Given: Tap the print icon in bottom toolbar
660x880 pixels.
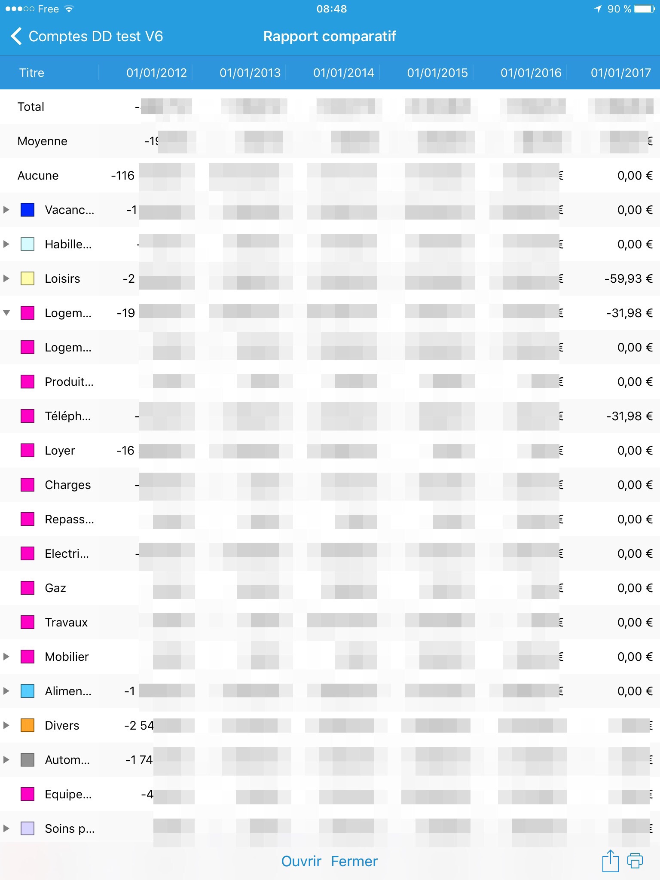Looking at the screenshot, I should click(x=635, y=861).
